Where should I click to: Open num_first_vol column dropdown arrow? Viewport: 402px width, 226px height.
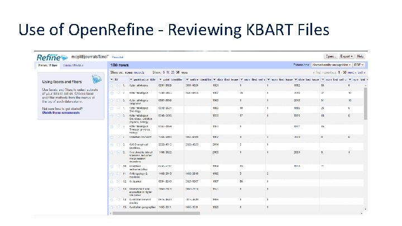point(242,80)
